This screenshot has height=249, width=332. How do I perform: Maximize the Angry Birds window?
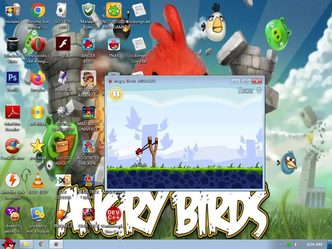click(246, 81)
